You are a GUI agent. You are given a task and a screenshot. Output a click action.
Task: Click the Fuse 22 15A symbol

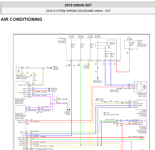(111, 55)
